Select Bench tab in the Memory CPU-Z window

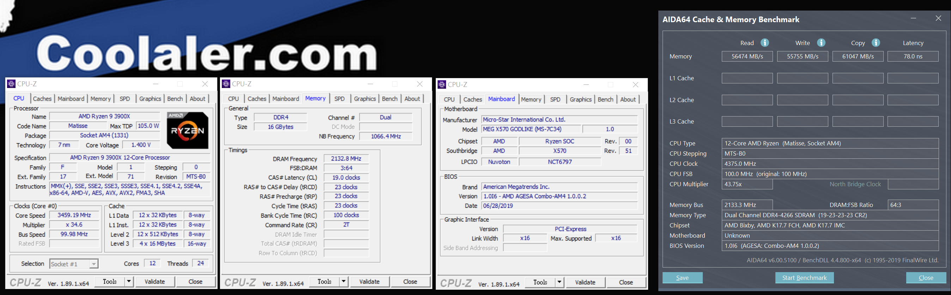[390, 99]
